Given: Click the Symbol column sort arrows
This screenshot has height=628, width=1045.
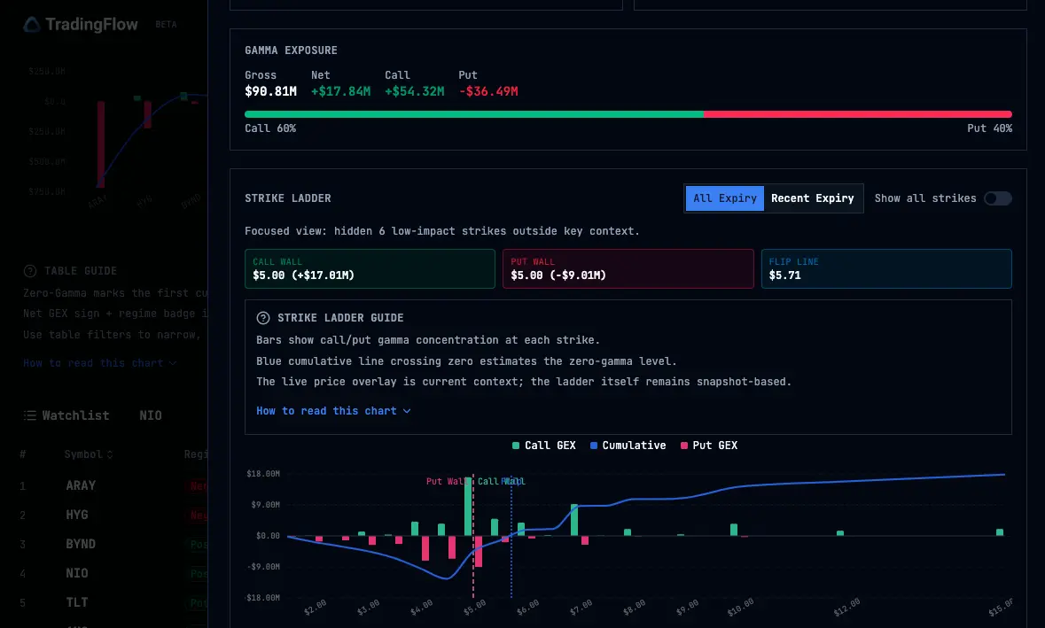Looking at the screenshot, I should [x=110, y=455].
